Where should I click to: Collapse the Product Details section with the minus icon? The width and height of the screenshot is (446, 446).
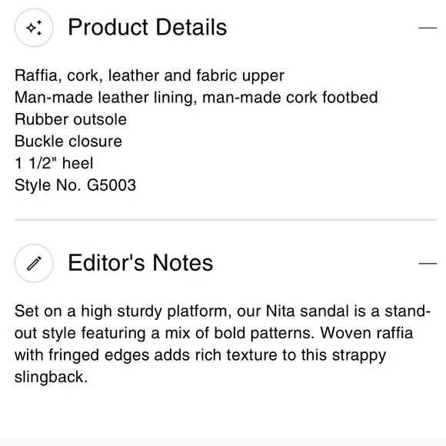(x=428, y=28)
